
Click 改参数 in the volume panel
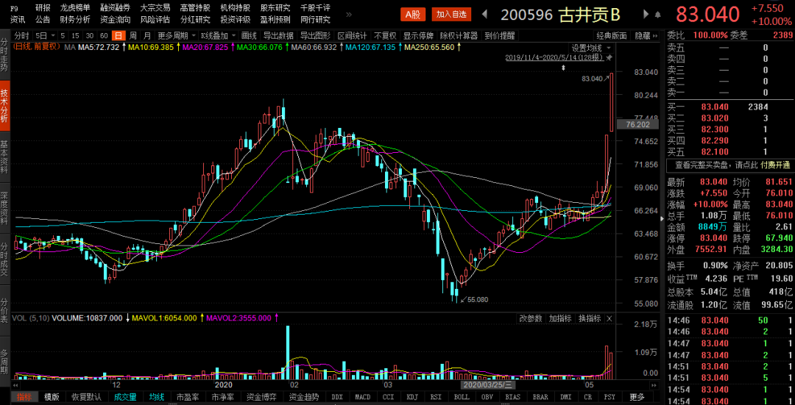pos(531,318)
